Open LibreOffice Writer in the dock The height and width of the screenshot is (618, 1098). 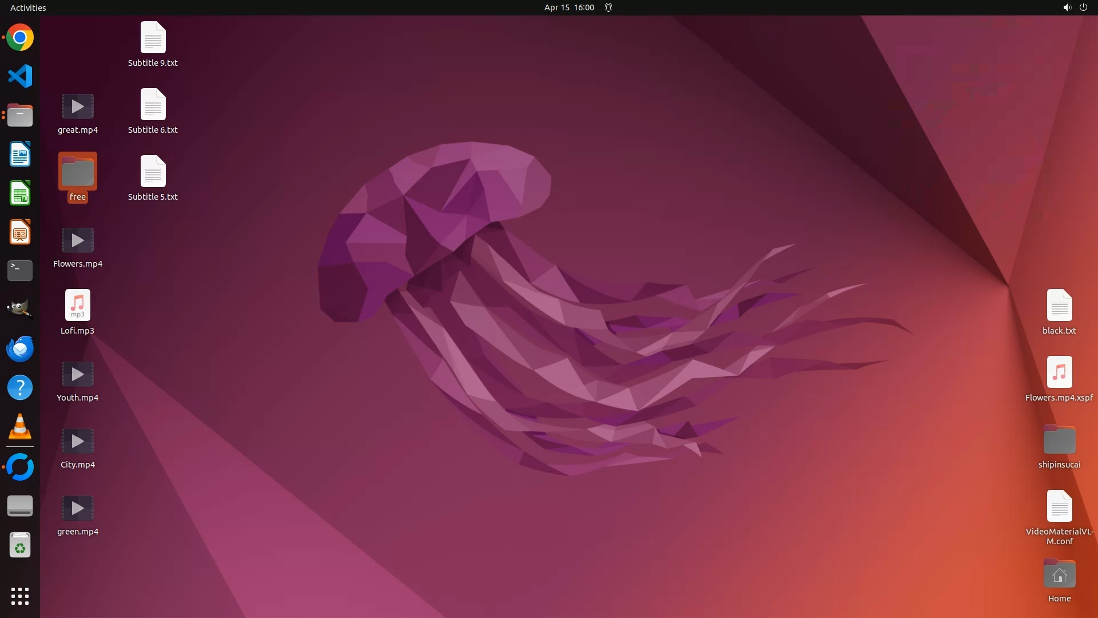(x=20, y=154)
